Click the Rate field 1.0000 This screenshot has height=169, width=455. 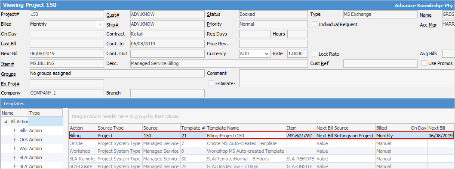click(x=298, y=54)
